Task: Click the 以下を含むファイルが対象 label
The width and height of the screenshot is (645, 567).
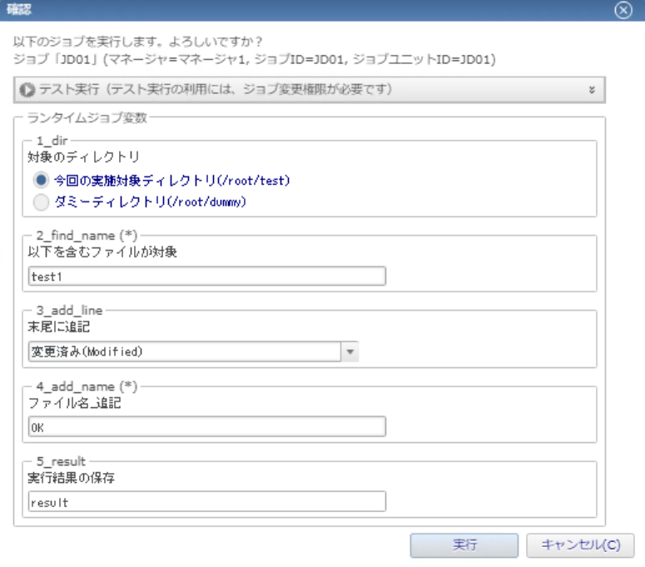Action: pos(102,251)
